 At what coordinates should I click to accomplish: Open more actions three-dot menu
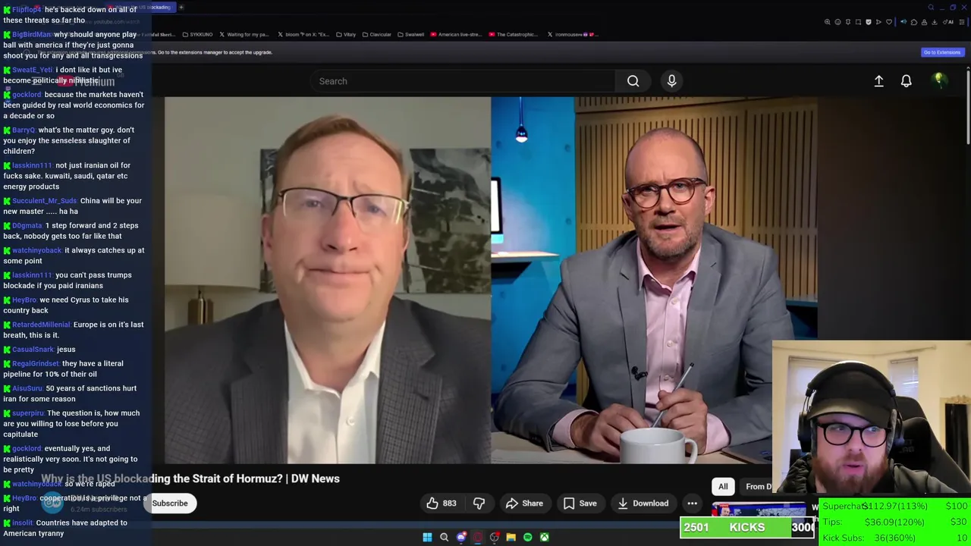pos(692,504)
